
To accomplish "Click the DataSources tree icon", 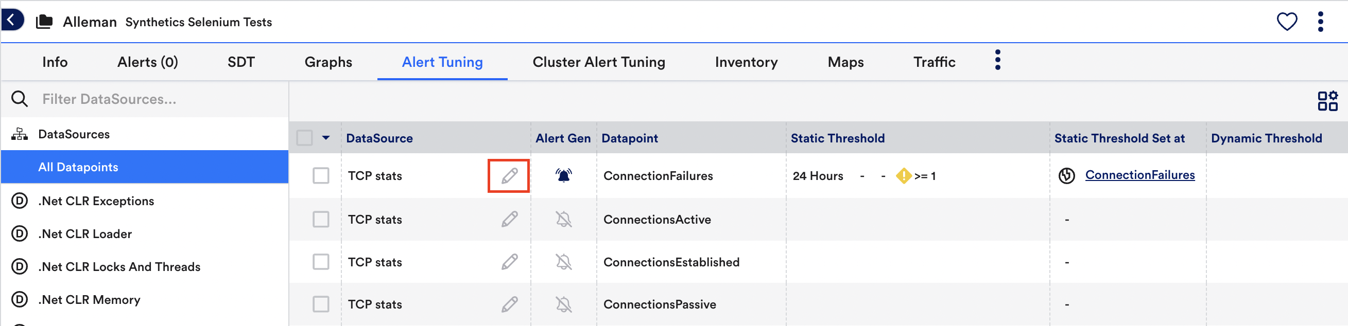I will [x=20, y=134].
